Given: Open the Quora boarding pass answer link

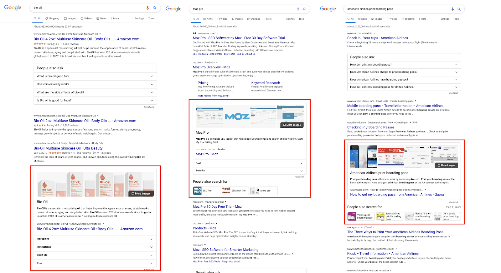Looking at the screenshot, I should [x=397, y=195].
